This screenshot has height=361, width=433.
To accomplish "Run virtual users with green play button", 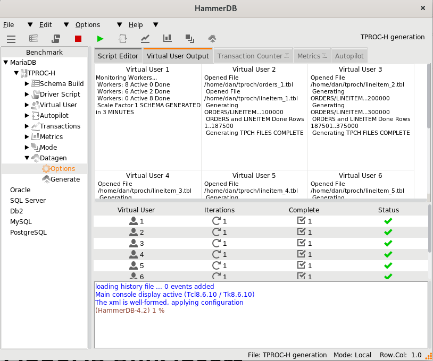I will (x=100, y=39).
